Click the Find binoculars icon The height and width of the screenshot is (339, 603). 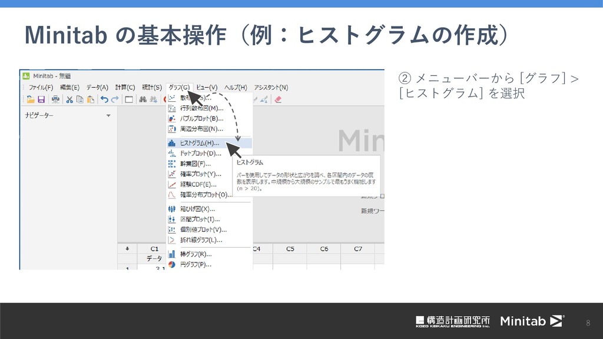point(143,99)
